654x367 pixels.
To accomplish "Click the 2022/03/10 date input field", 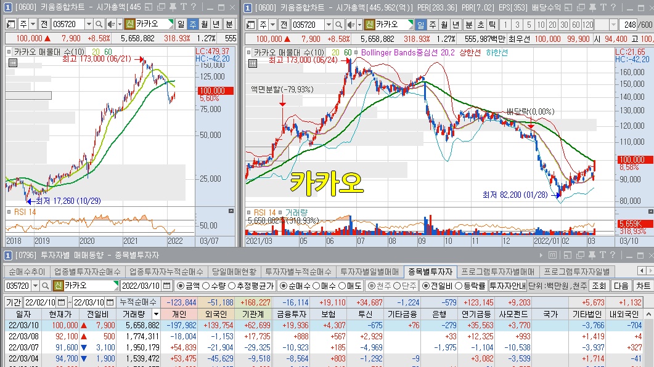I will [x=141, y=286].
